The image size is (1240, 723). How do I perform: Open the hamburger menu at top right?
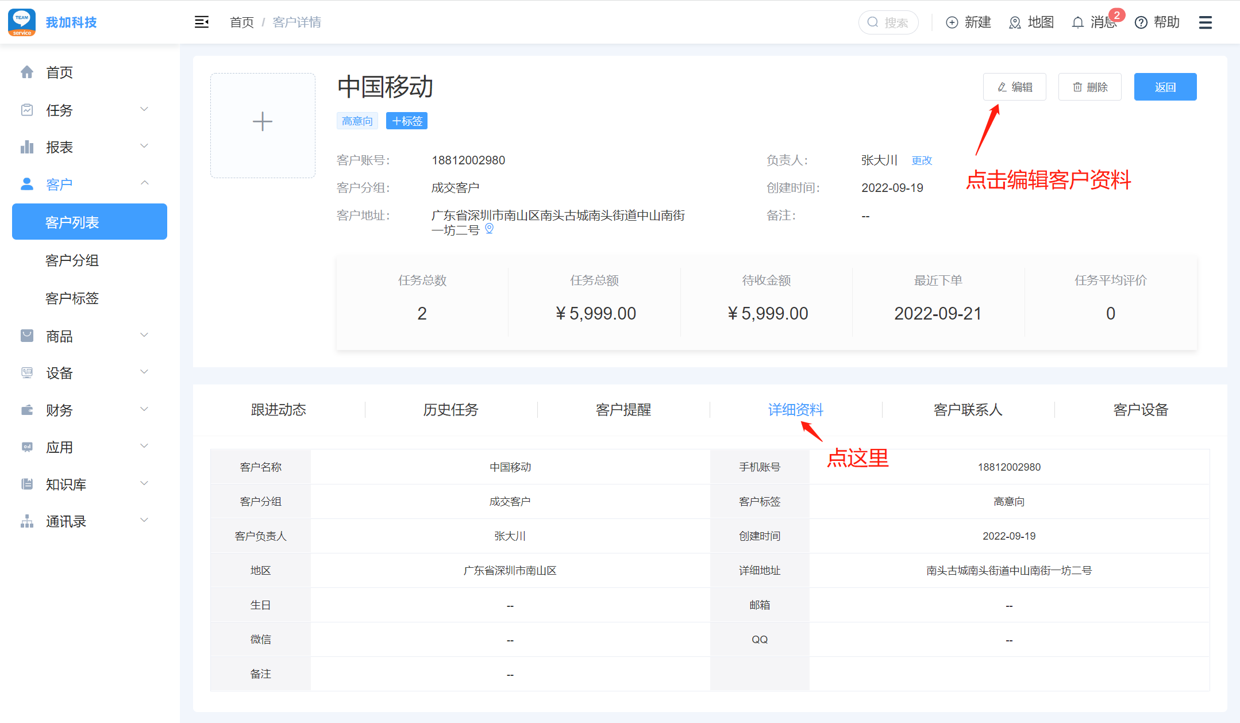[1206, 22]
